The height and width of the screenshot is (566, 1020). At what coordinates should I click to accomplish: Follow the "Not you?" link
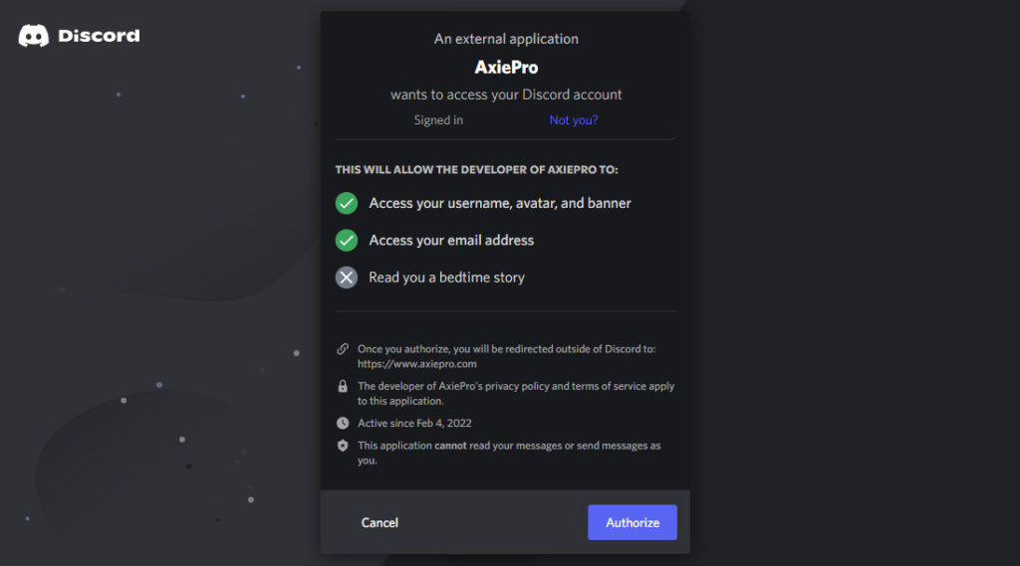[x=574, y=120]
